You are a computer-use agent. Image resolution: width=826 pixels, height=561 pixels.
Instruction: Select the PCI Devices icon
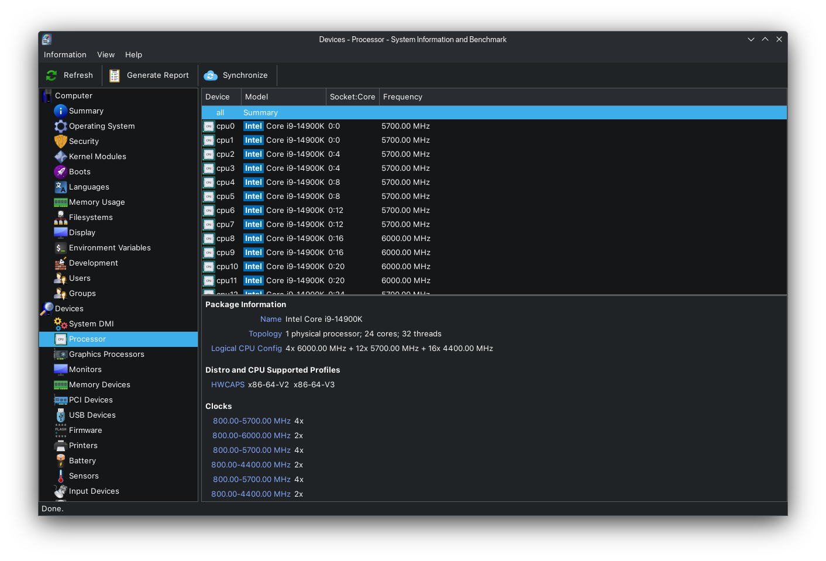pyautogui.click(x=60, y=400)
